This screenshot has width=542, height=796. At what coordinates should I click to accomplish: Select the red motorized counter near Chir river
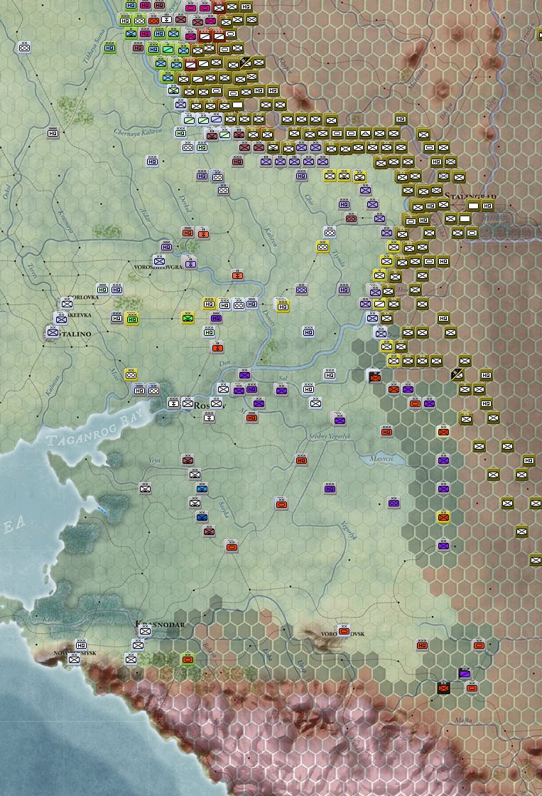coord(351,218)
